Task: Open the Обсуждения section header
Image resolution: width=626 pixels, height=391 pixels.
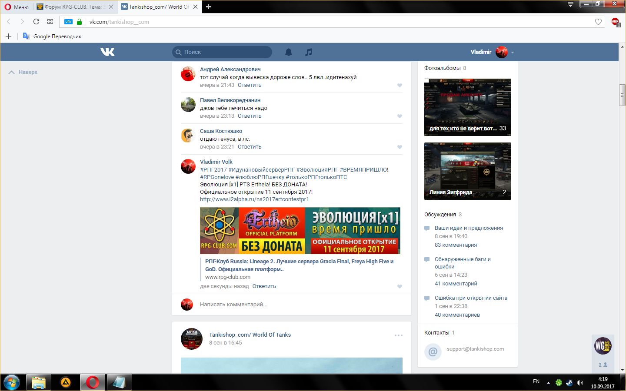Action: [440, 215]
